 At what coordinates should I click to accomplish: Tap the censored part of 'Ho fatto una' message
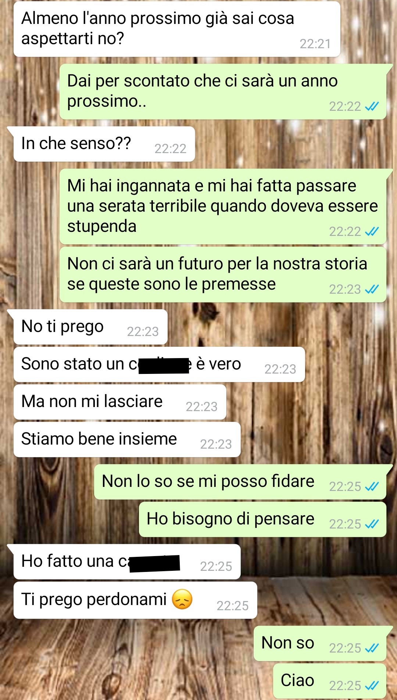click(155, 563)
